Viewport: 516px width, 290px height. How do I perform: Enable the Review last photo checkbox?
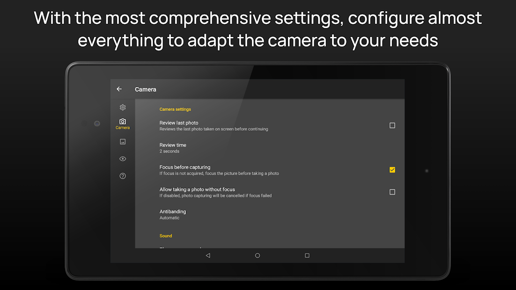click(x=392, y=125)
